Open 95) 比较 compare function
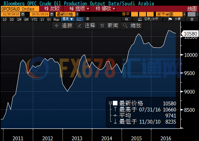This screenshot has width=199, height=141. 51,9
